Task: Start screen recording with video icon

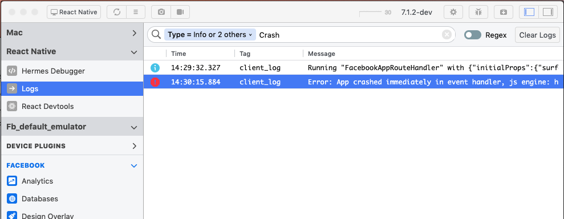Action: click(x=180, y=12)
